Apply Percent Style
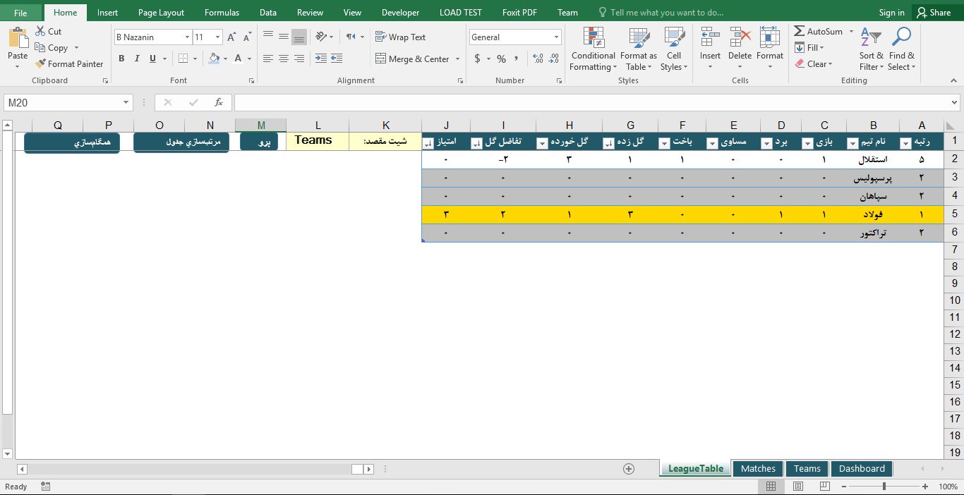The width and height of the screenshot is (964, 495). [501, 59]
